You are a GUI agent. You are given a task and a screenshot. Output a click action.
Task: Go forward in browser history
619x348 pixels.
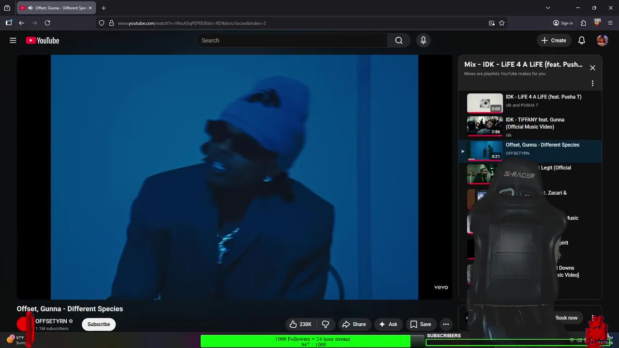pyautogui.click(x=34, y=23)
